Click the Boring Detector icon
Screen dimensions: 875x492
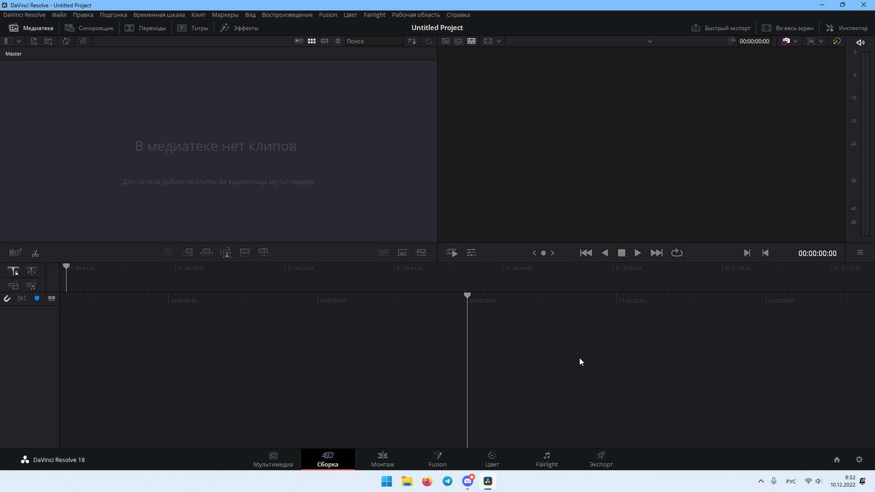click(x=15, y=252)
